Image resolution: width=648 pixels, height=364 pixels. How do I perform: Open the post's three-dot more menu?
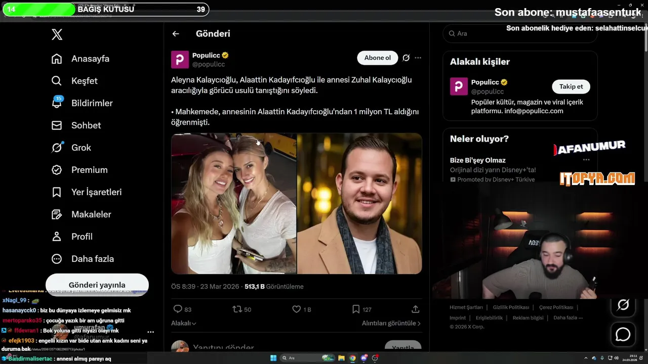[418, 58]
